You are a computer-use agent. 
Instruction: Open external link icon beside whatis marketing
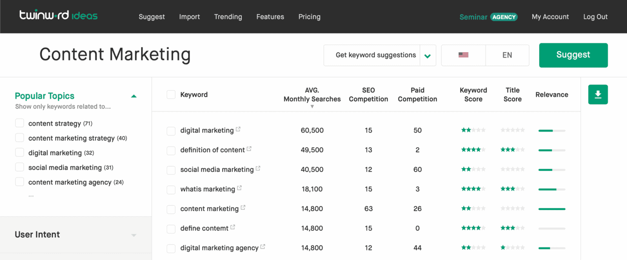click(239, 188)
